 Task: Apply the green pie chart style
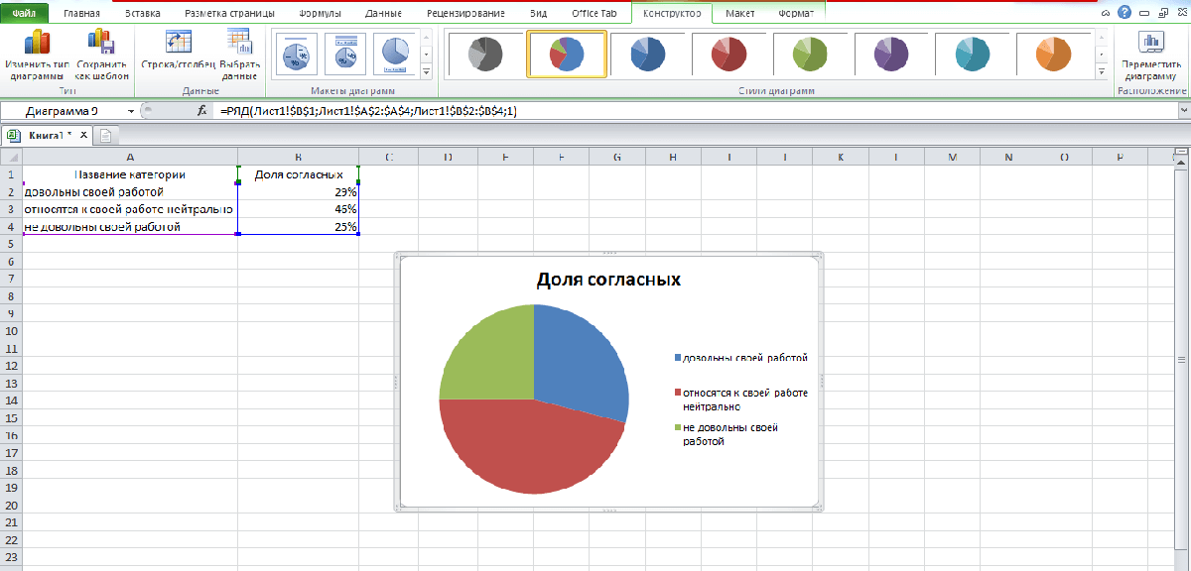[811, 55]
